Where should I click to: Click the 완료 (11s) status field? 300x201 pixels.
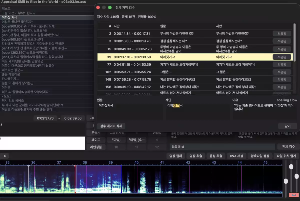click(222, 146)
